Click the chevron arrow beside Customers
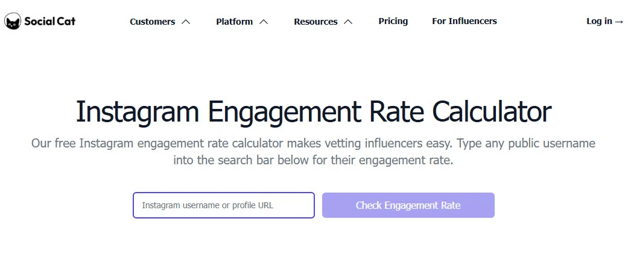The width and height of the screenshot is (628, 266). tap(185, 22)
